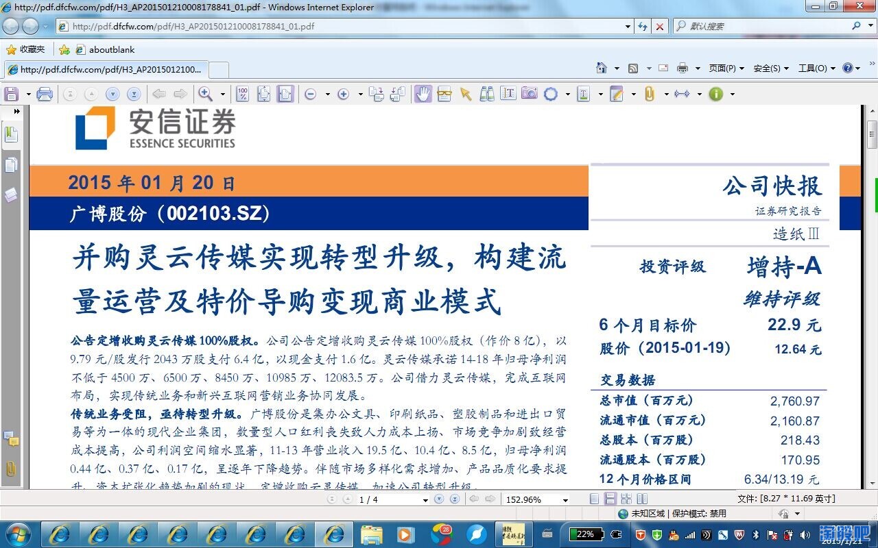Open Save icon dropdown arrow
This screenshot has height=548, width=878.
28,94
